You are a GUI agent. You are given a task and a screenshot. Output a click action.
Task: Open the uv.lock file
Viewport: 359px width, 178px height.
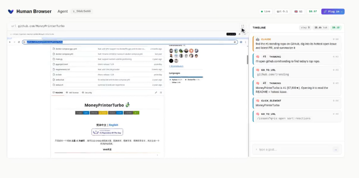pos(59,75)
